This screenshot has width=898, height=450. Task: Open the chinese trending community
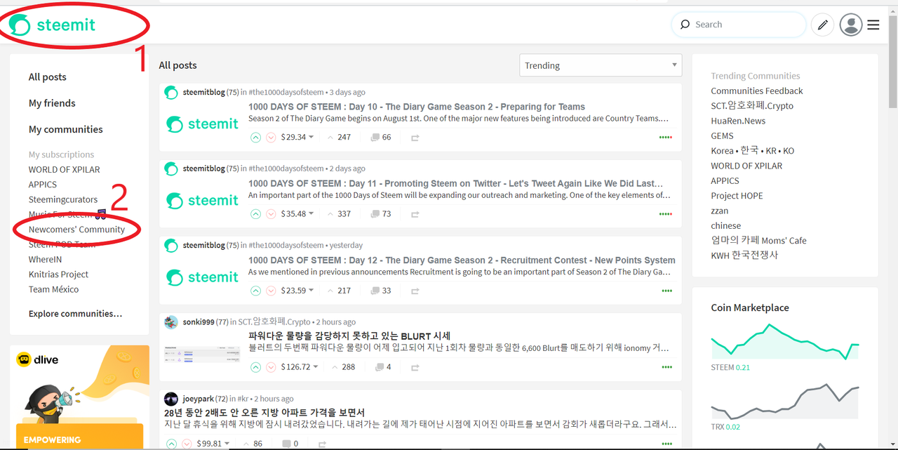725,225
